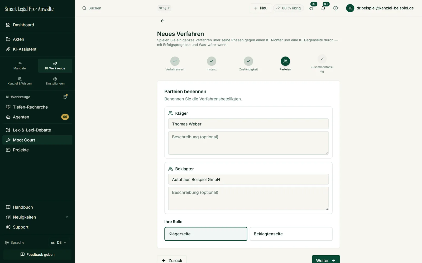Switch to Kanzlei & Wissen tab
This screenshot has width=422, height=263.
tap(20, 81)
